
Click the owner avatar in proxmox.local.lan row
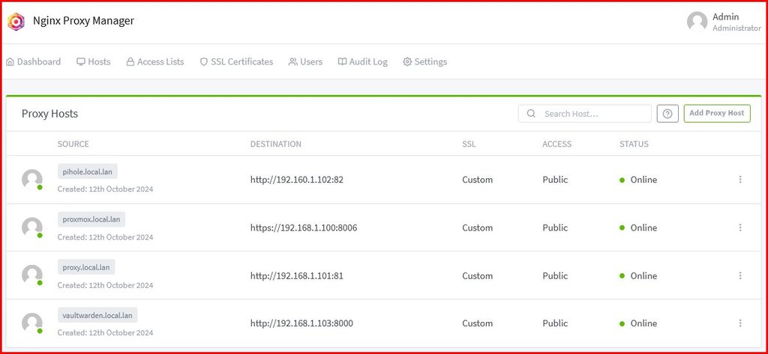(31, 228)
